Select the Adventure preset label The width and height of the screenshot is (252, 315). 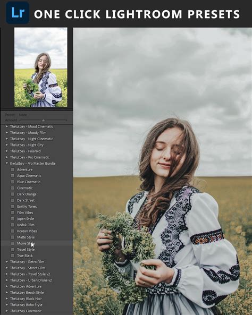(x=25, y=169)
